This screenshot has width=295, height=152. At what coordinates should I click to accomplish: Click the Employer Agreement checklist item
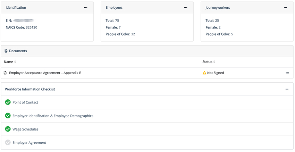pos(29,143)
